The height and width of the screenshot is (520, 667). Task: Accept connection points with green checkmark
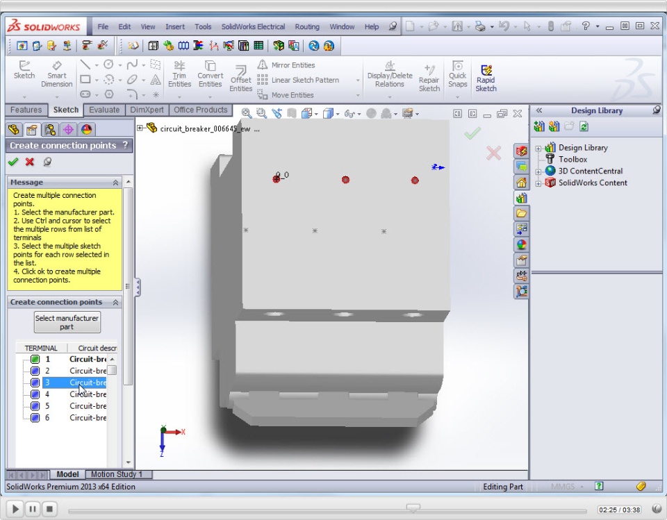click(13, 162)
